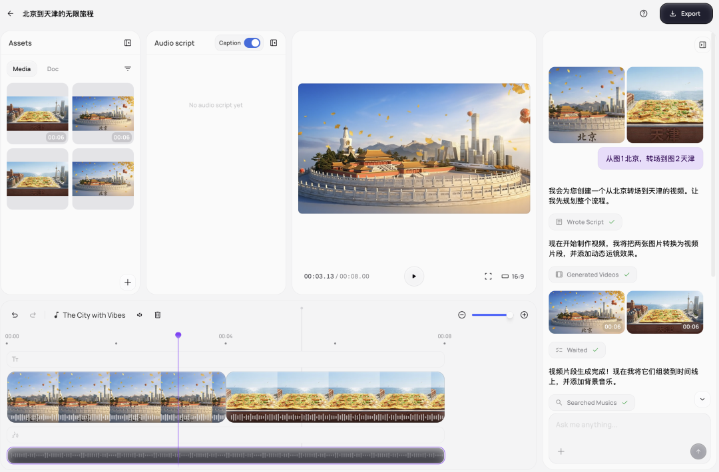
Task: Collapse the Assets panel
Action: (128, 43)
